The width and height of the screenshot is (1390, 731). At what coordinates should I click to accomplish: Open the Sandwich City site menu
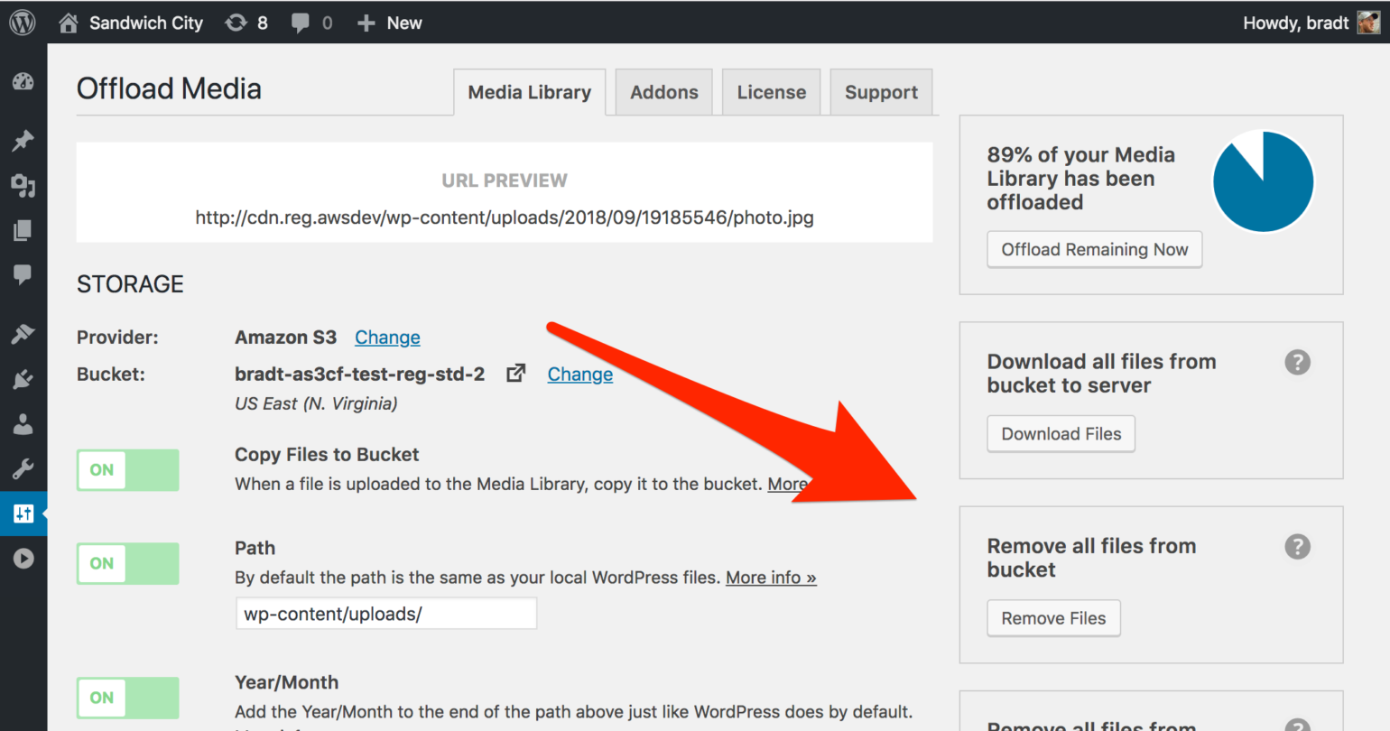132,23
